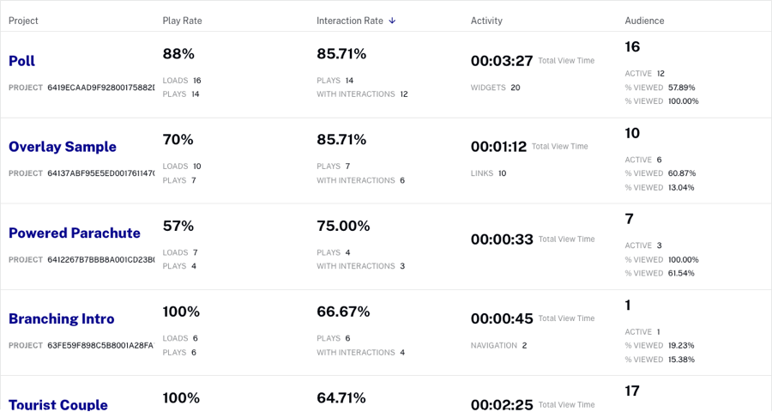The width and height of the screenshot is (772, 412).
Task: Sort by the Audience column header
Action: click(644, 21)
